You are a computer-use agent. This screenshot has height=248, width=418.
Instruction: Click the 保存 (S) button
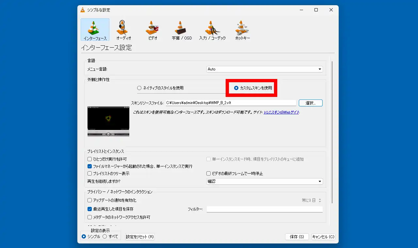[297, 237]
